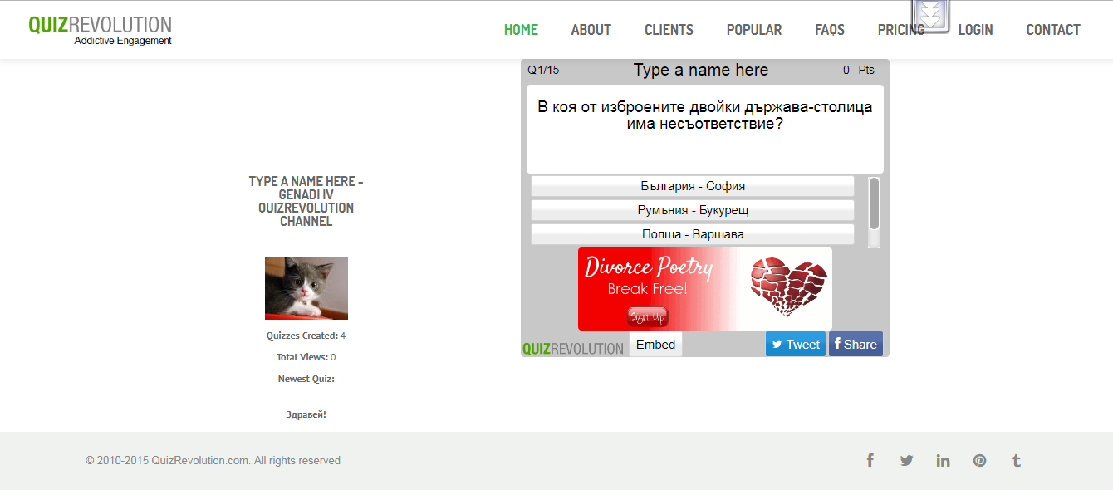This screenshot has height=490, width=1113.
Task: Open the quizzes created count link
Action: (343, 336)
